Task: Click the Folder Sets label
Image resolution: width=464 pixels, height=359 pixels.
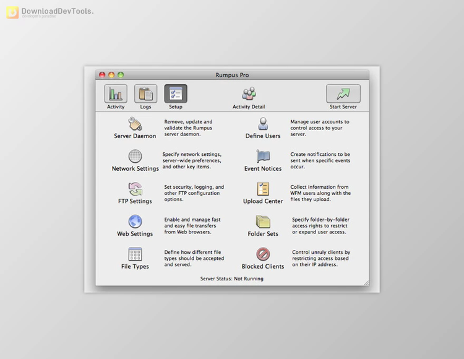Action: pyautogui.click(x=263, y=233)
